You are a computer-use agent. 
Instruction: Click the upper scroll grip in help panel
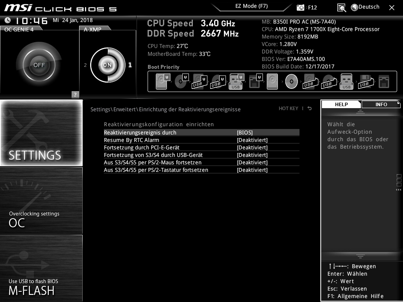(x=360, y=111)
